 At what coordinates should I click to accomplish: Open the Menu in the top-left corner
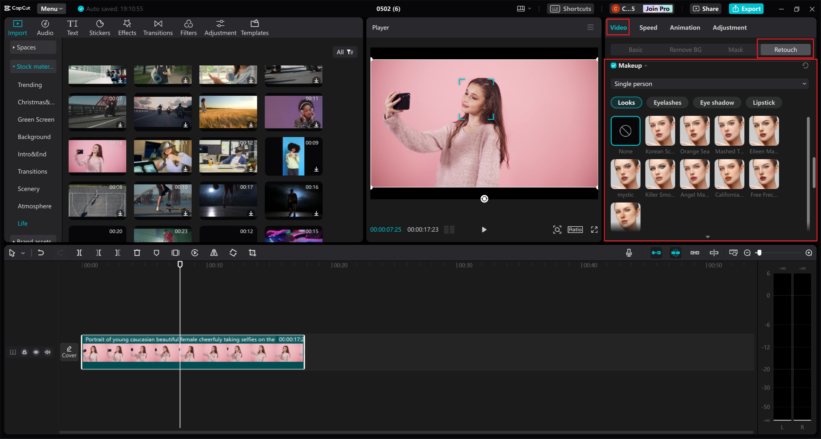[51, 8]
